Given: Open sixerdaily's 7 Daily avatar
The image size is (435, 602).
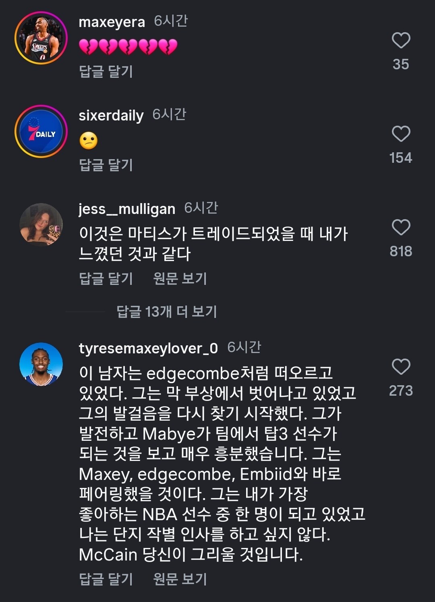Looking at the screenshot, I should click(41, 131).
